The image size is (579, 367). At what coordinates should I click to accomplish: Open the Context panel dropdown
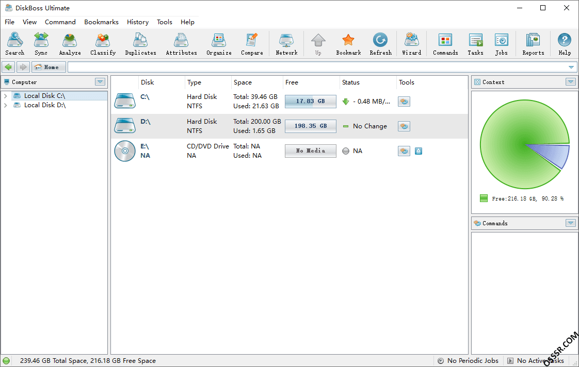(571, 82)
